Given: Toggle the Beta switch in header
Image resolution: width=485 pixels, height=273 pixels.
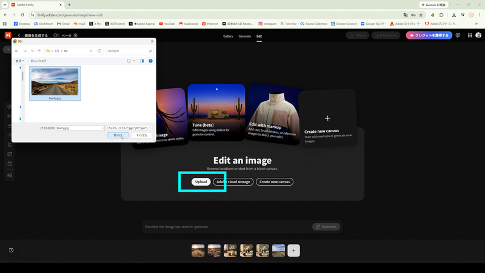Looking at the screenshot, I should 56,35.
